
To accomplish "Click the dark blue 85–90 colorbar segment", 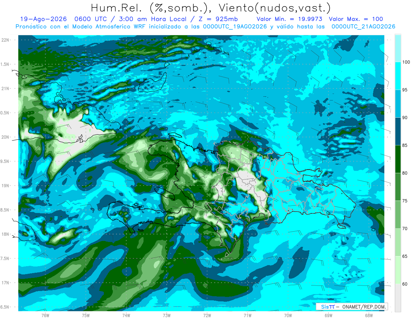I will [398, 132].
